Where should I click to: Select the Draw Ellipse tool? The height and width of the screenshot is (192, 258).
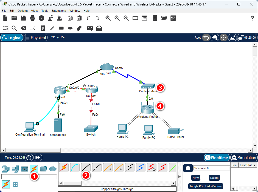70,28
